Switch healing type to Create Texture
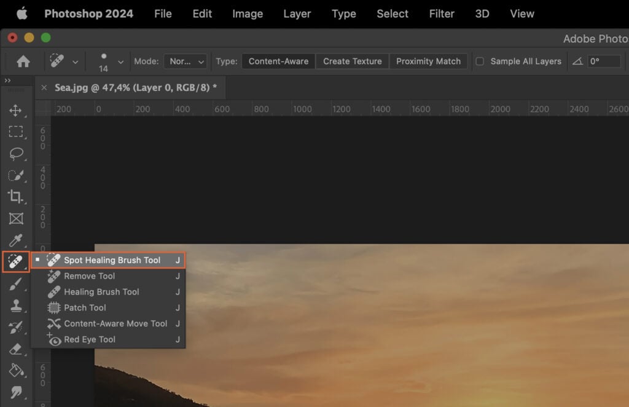 (x=352, y=61)
